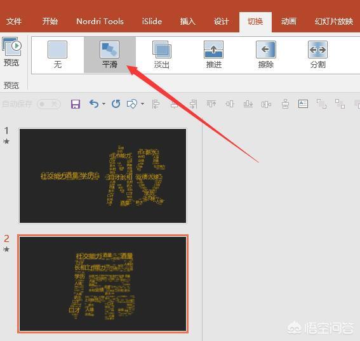Switch to the Design (设计) tab
The image size is (360, 341).
tap(222, 22)
